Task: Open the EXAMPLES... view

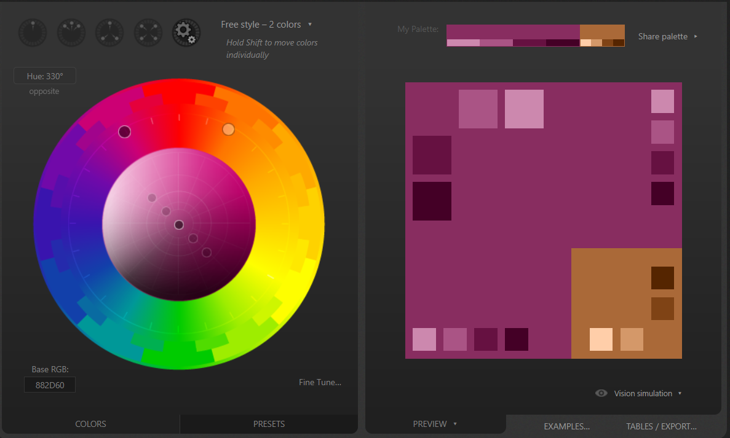Action: point(566,426)
